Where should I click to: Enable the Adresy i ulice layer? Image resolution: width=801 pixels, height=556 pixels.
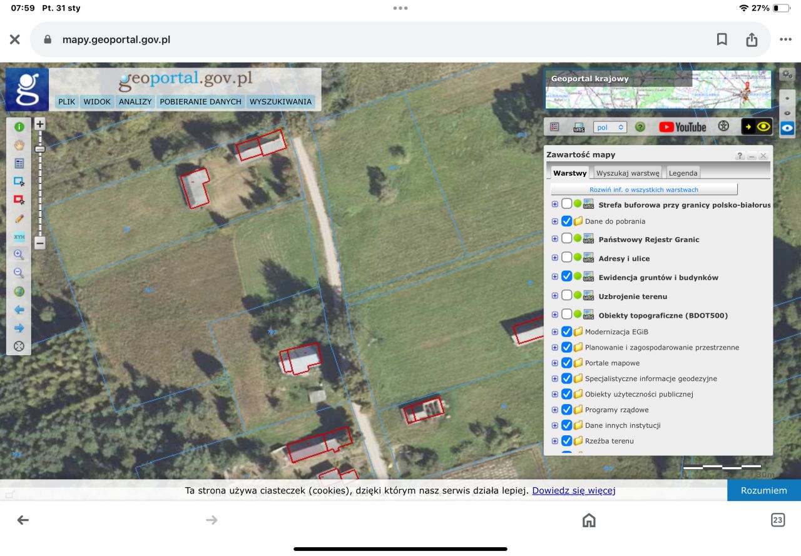coord(566,257)
